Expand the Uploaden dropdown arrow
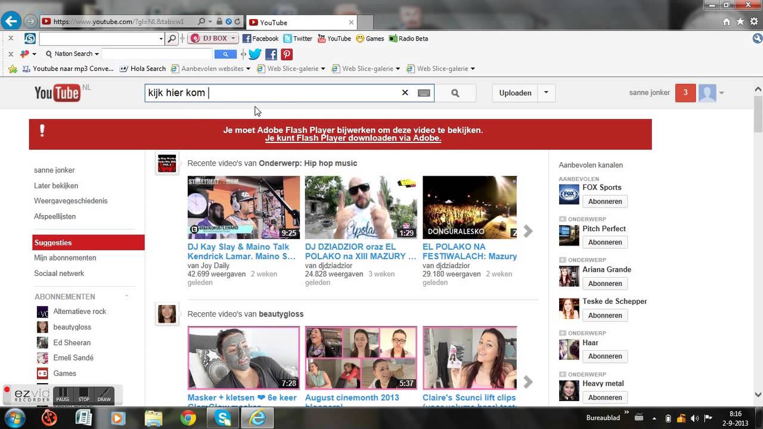This screenshot has width=763, height=429. tap(546, 93)
